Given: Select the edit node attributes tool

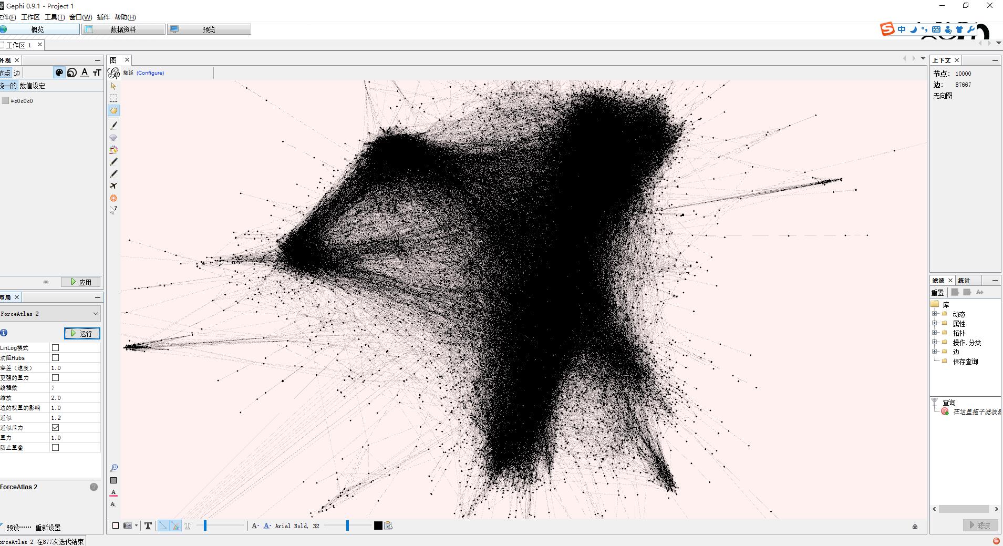Looking at the screenshot, I should tap(113, 210).
